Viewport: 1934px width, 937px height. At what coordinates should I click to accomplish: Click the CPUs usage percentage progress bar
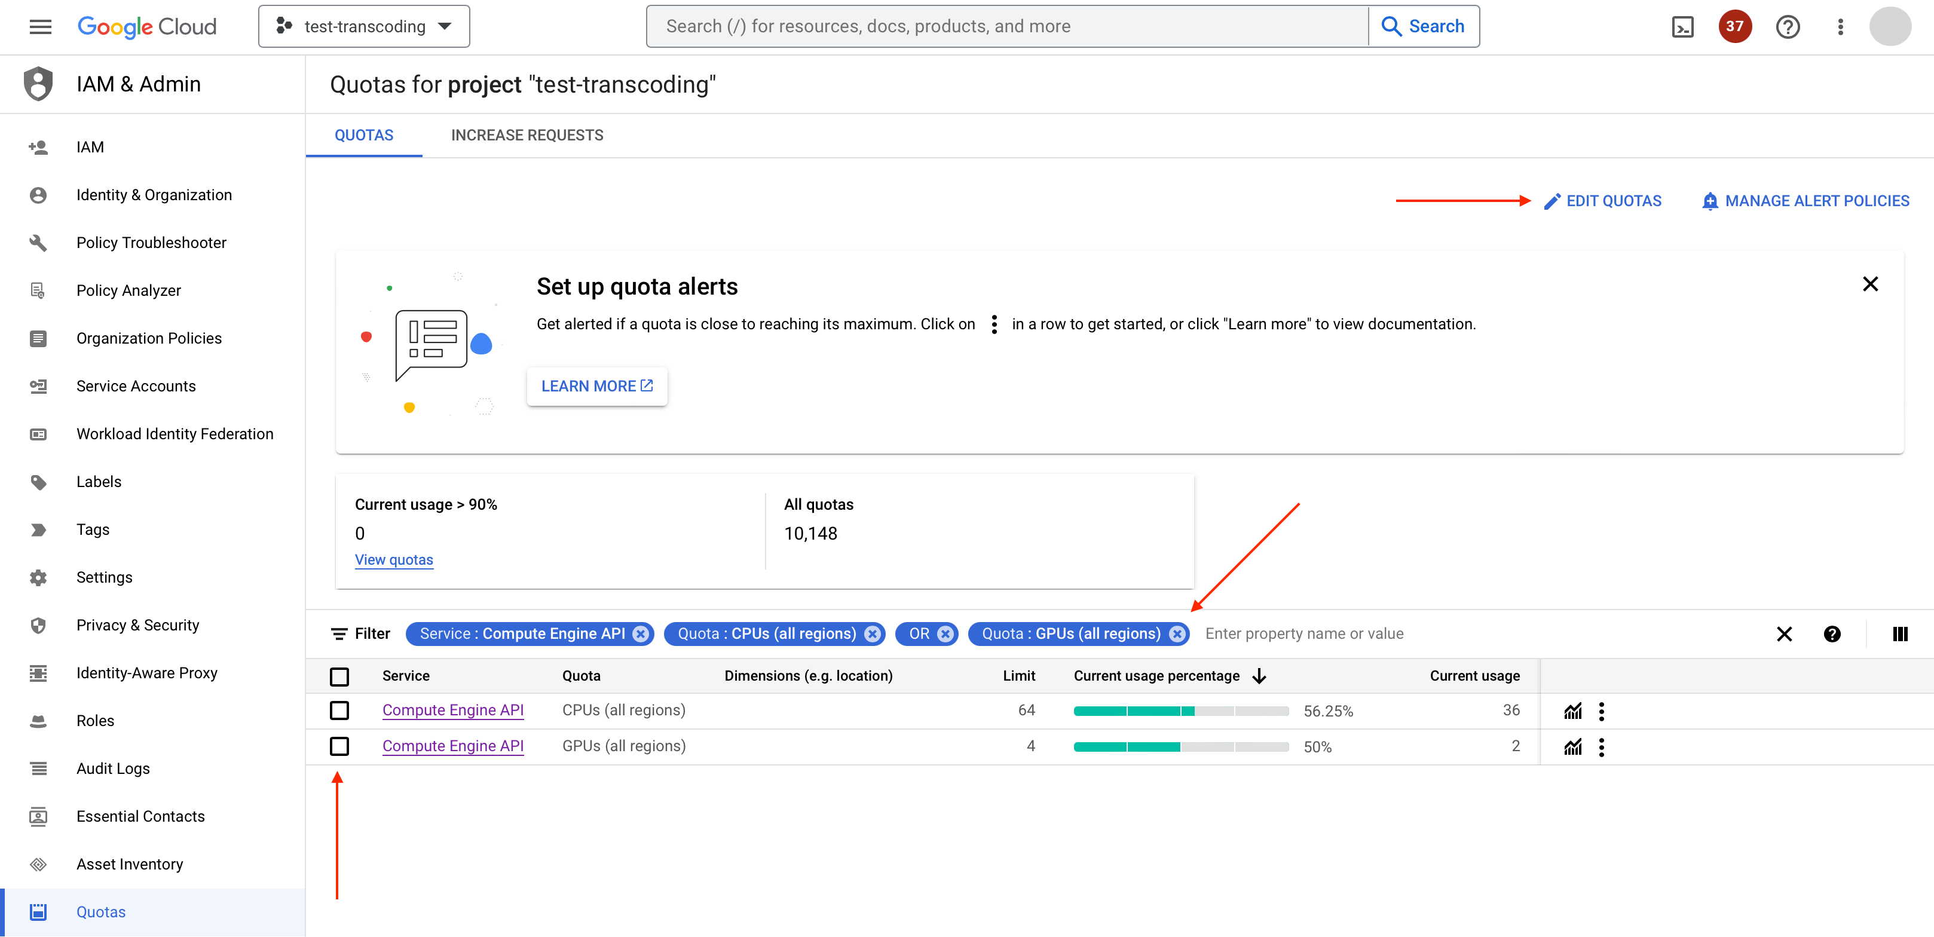(1180, 711)
